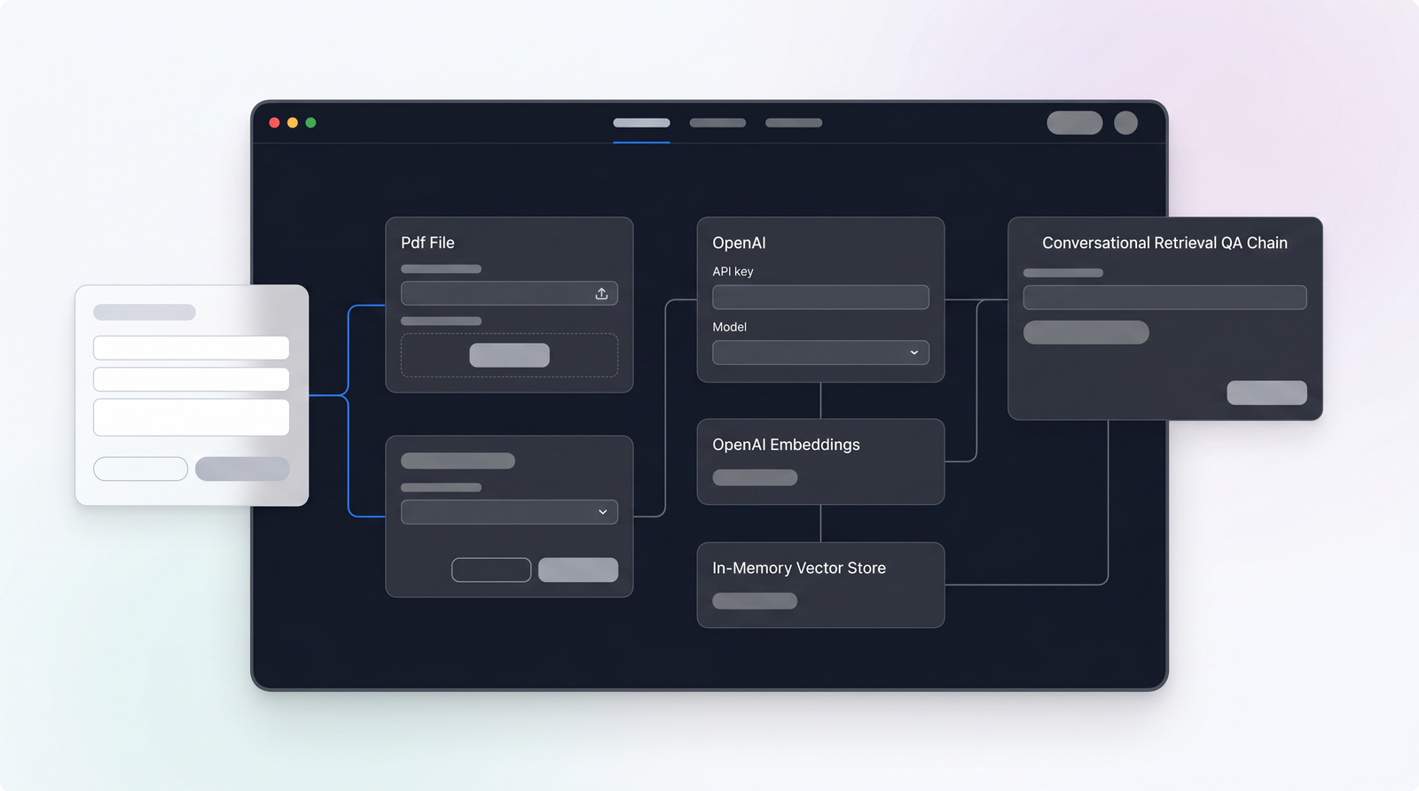Click the second white field in the light popup card
The width and height of the screenshot is (1419, 791).
coord(191,379)
